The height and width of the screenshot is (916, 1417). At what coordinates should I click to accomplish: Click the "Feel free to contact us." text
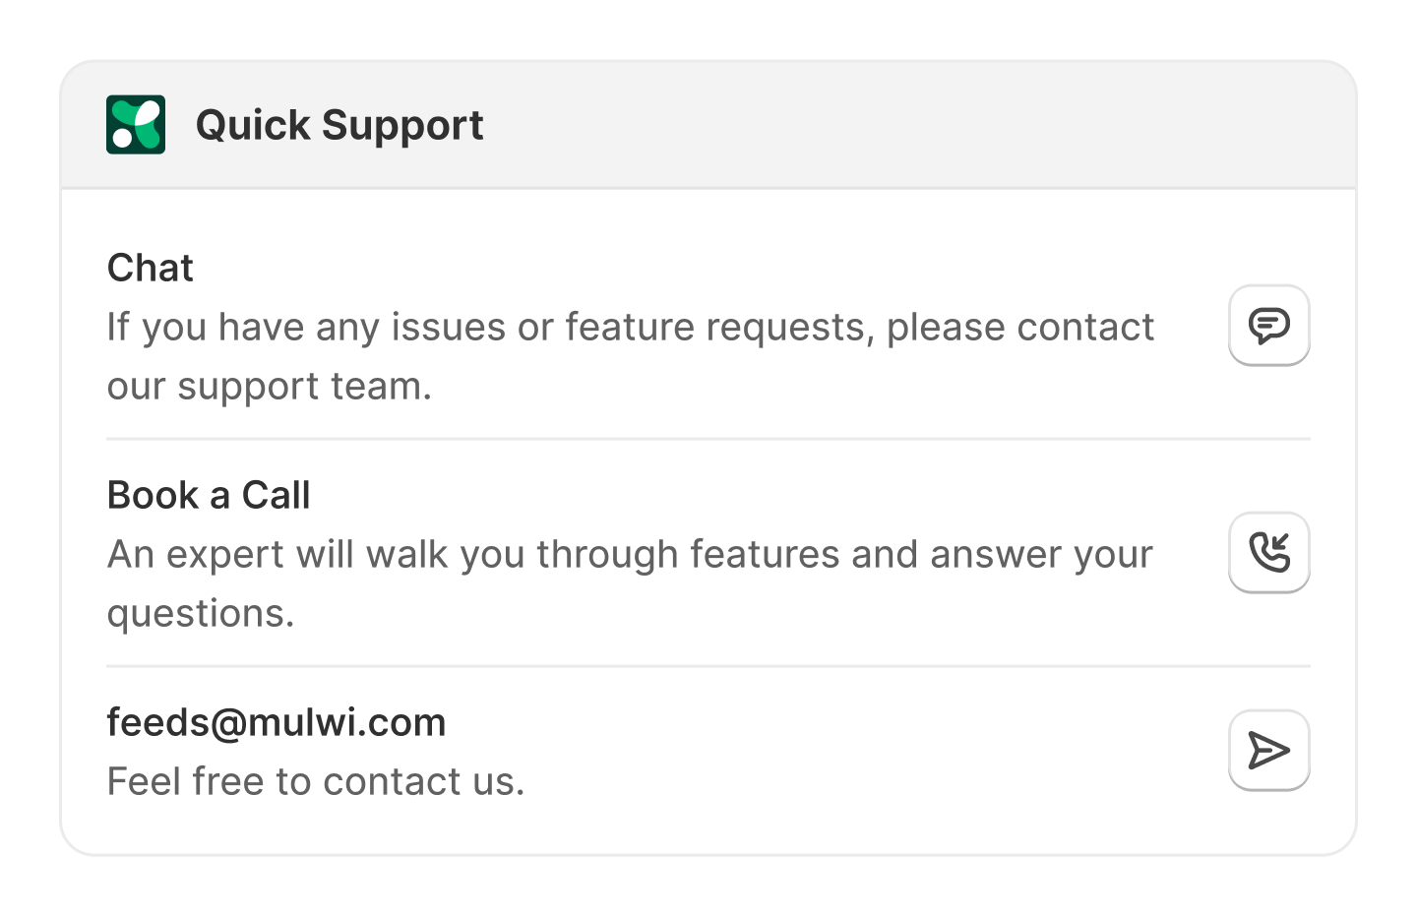(x=316, y=781)
